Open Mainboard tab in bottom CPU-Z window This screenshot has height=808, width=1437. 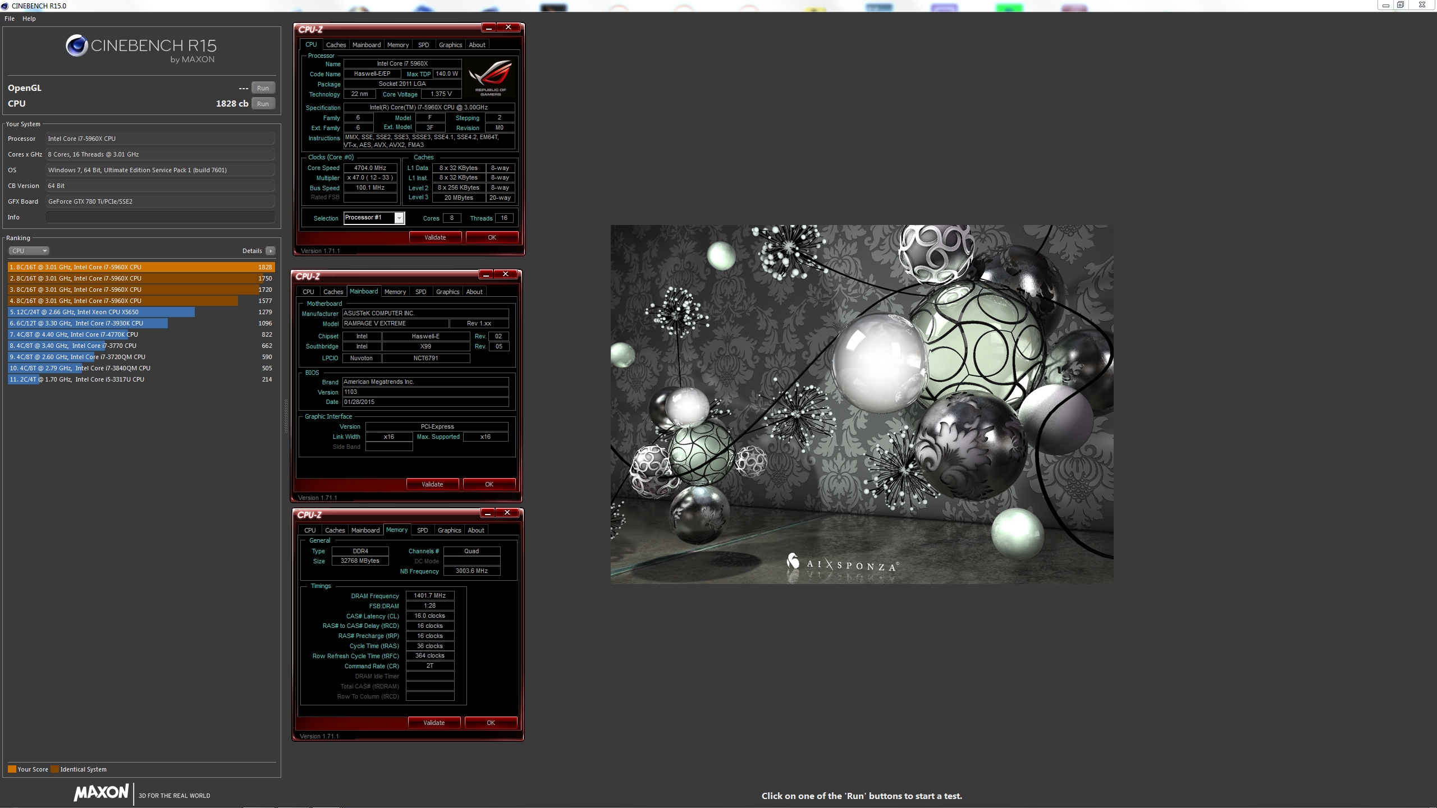click(365, 530)
